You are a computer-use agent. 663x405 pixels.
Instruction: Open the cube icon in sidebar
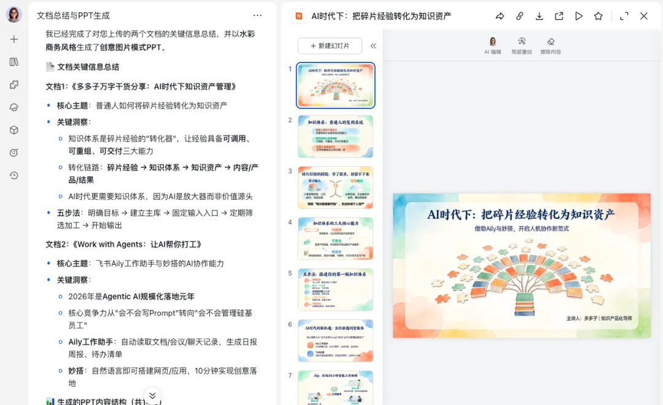click(x=14, y=130)
